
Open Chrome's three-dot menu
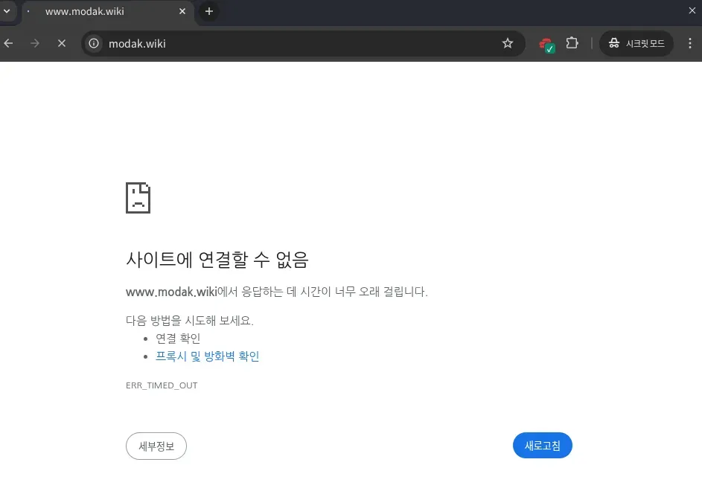click(x=689, y=43)
